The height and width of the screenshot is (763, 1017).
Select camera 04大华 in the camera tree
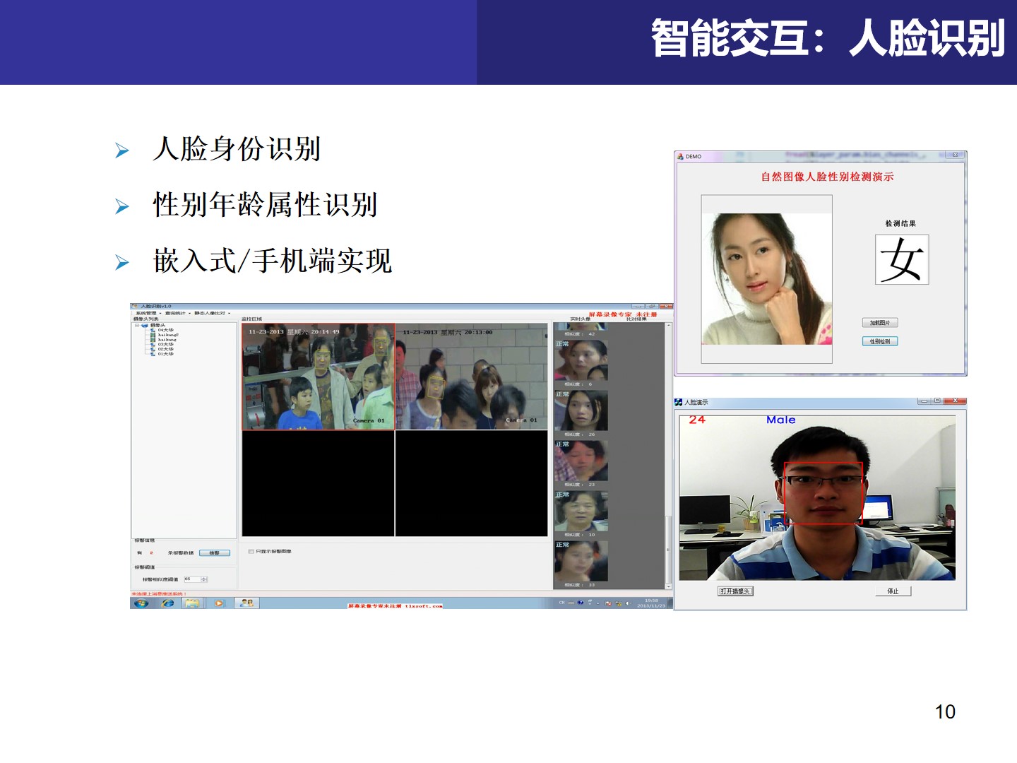tap(166, 330)
